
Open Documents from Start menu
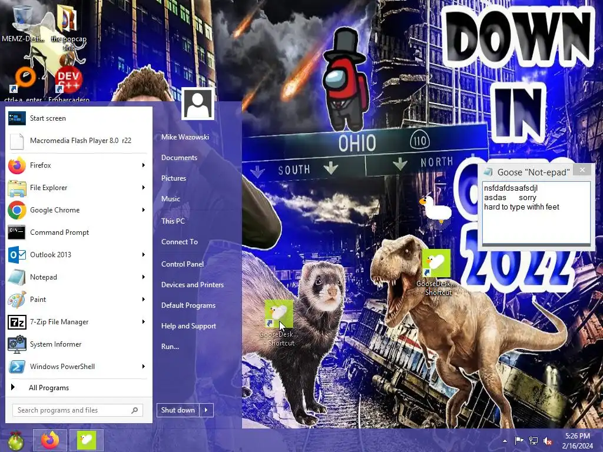click(x=179, y=158)
